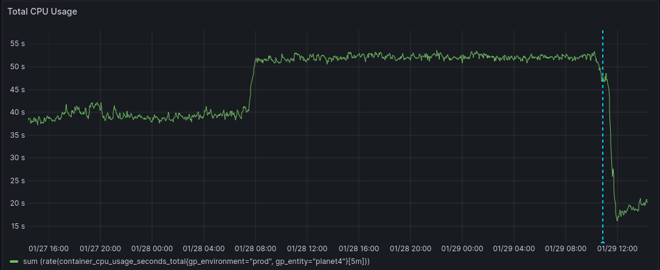660x270 pixels.
Task: Click the 01/28 00:00 time label
Action: point(152,249)
